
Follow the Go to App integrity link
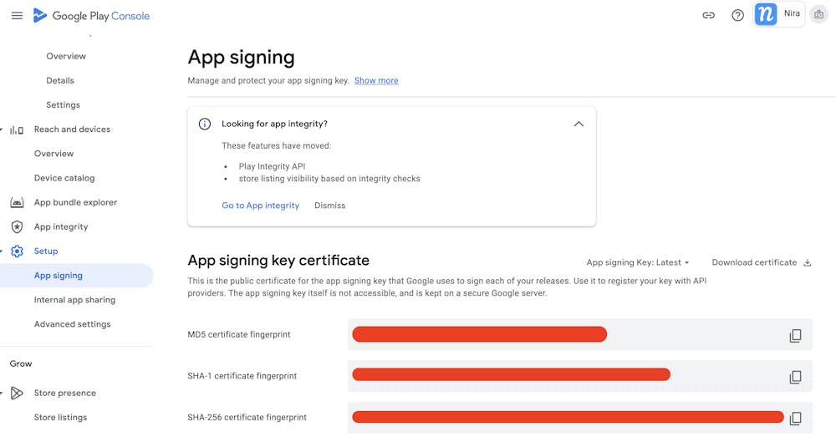click(260, 206)
